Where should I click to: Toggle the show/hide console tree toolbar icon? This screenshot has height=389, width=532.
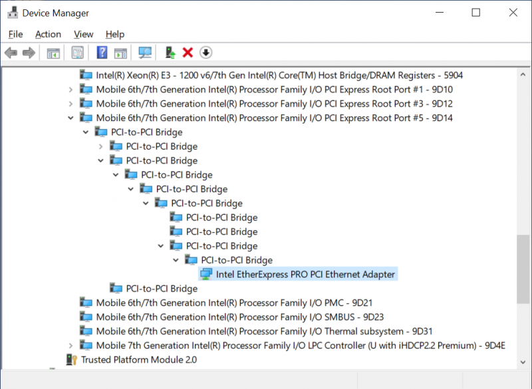53,53
